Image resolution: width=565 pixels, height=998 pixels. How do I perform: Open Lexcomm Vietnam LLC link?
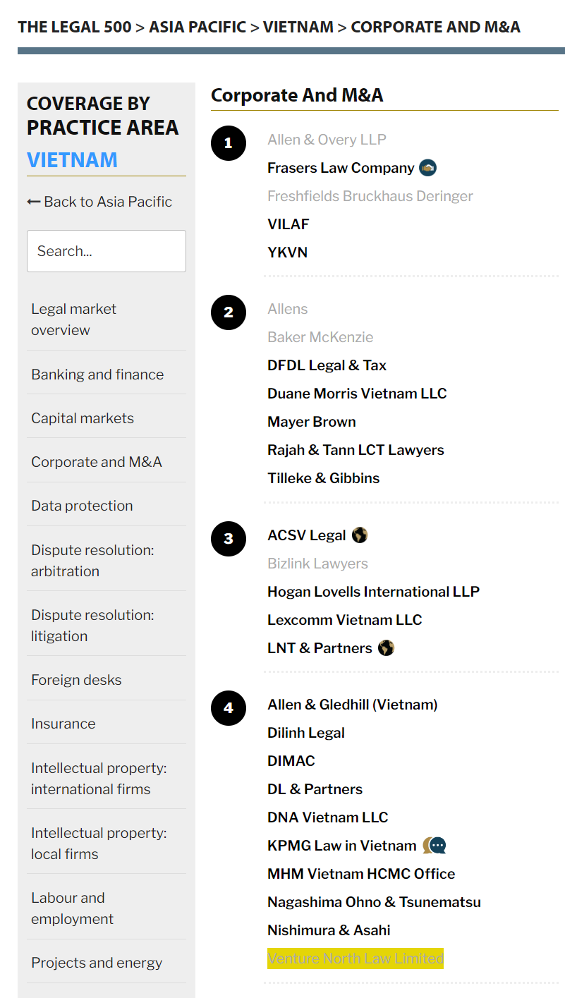click(345, 620)
